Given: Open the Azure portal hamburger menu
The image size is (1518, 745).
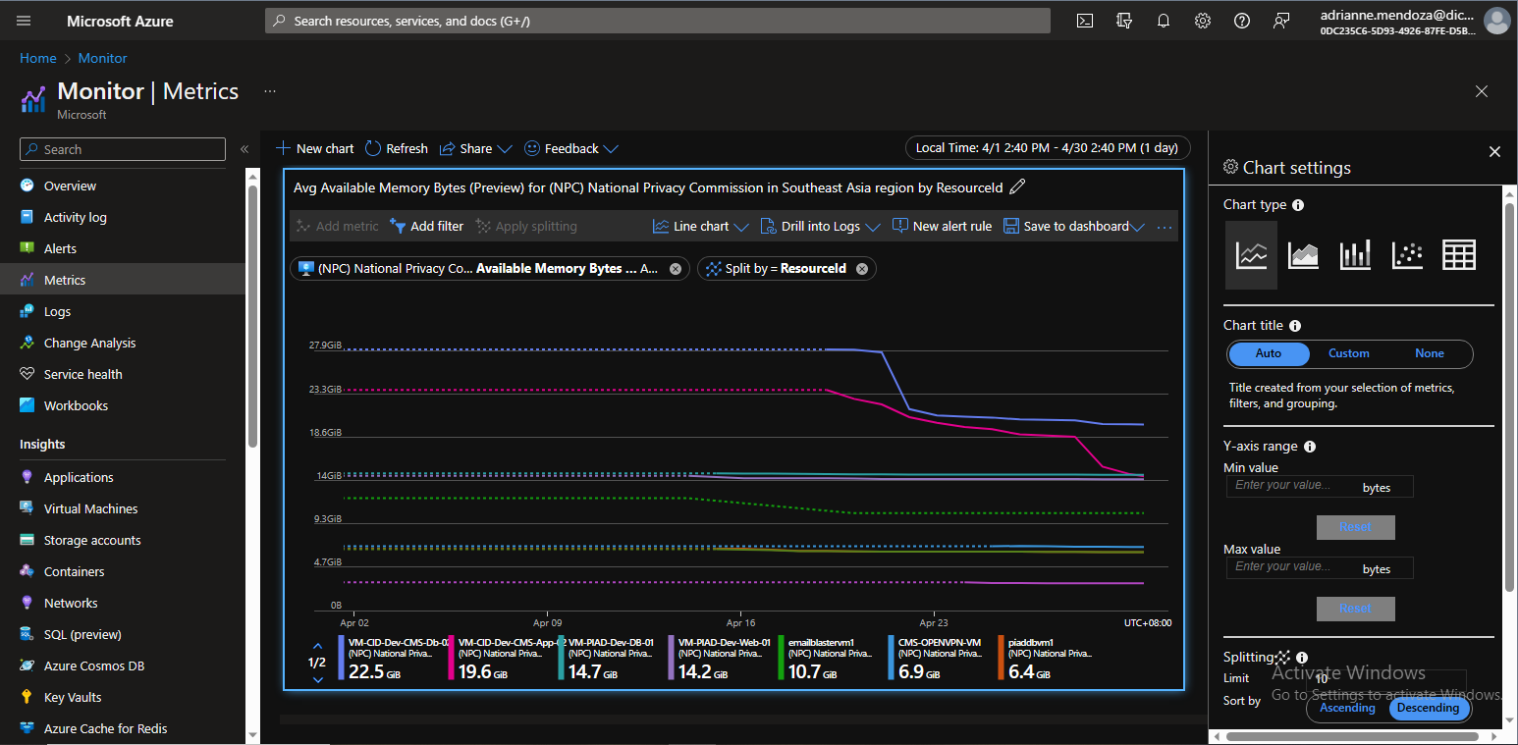Looking at the screenshot, I should pos(25,21).
